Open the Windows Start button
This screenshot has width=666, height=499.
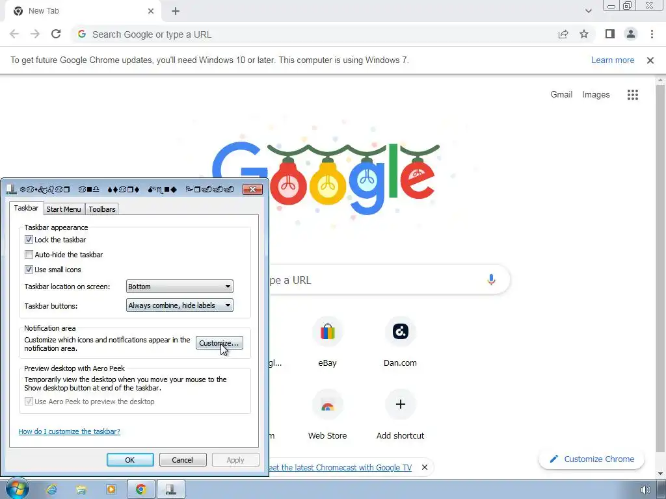[x=18, y=489]
